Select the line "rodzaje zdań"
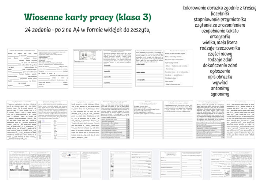Viewport: 256px width, 190px height. coord(220,60)
